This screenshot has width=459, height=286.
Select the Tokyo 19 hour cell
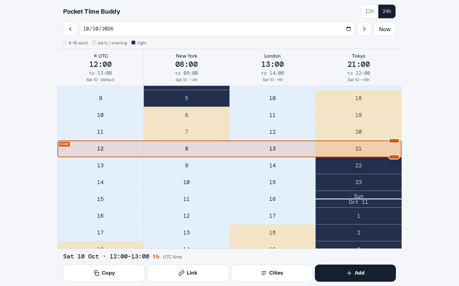(359, 115)
